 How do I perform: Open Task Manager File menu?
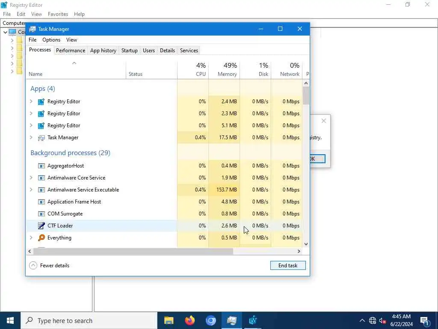[33, 40]
